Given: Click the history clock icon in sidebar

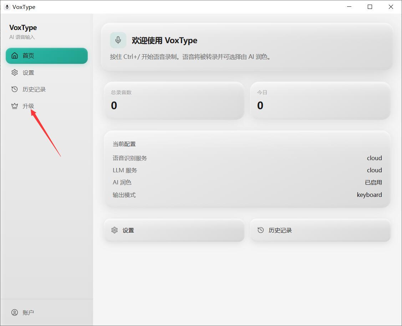Looking at the screenshot, I should click(x=15, y=89).
